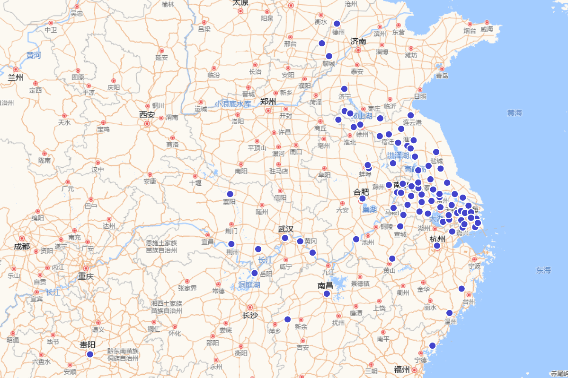The height and width of the screenshot is (378, 568).
Task: Click the Xi'an city red circle icon
Action: (x=147, y=124)
